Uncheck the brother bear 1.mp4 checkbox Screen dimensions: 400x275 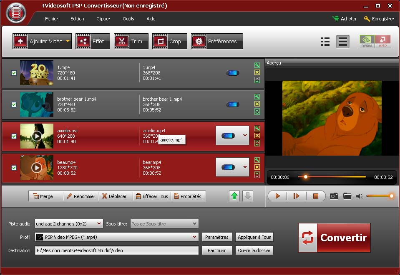[14, 104]
